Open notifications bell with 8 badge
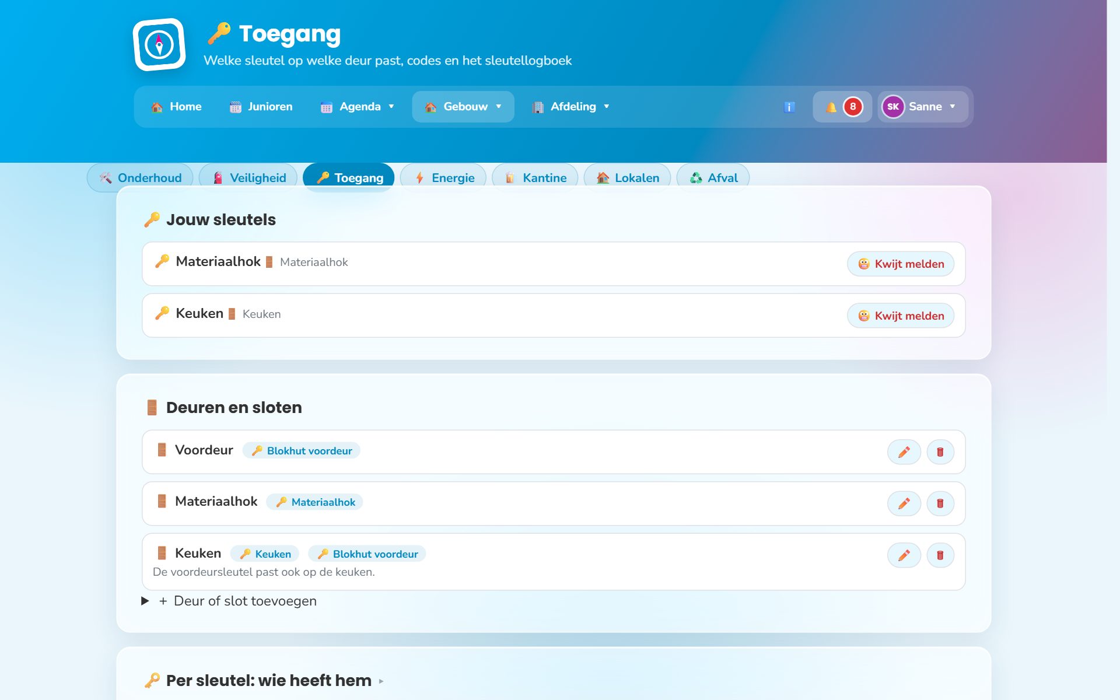The image size is (1120, 700). [842, 107]
